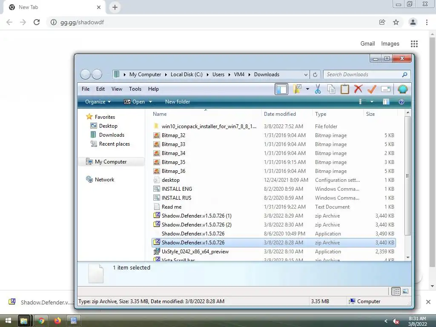Click the 7z Open button
Image resolution: width=436 pixels, height=327 pixels.
134,102
